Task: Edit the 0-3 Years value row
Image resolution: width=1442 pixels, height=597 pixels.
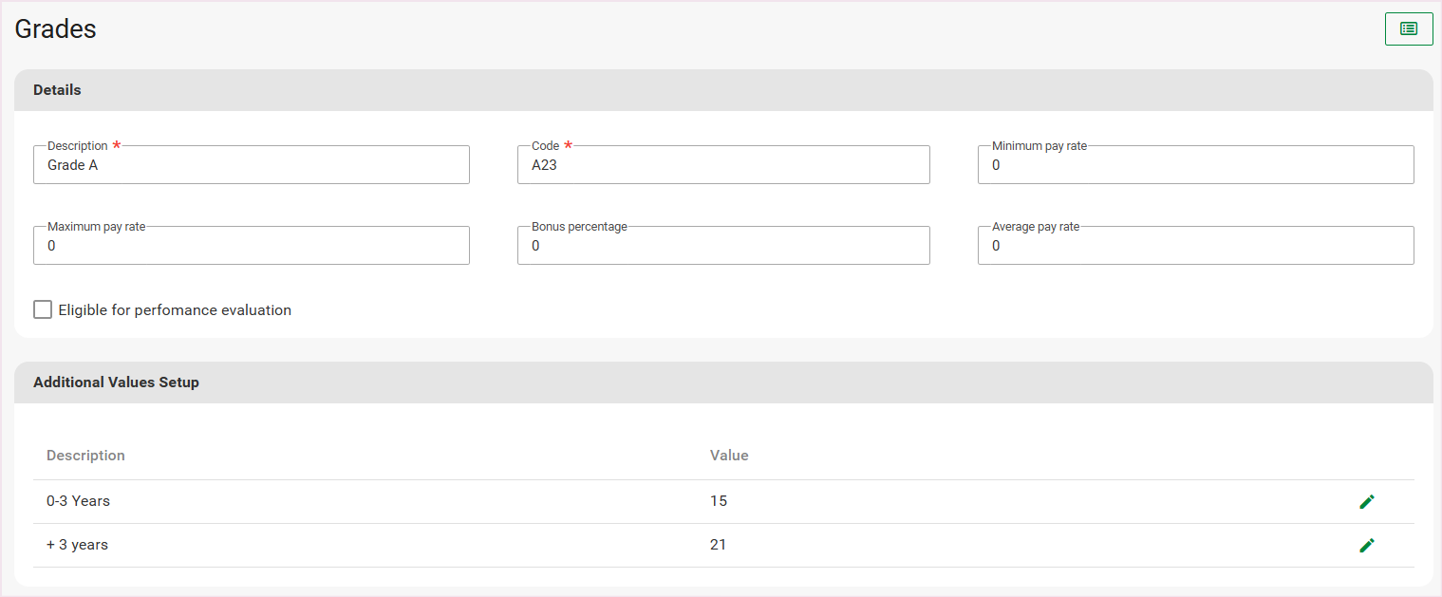Action: tap(1366, 502)
